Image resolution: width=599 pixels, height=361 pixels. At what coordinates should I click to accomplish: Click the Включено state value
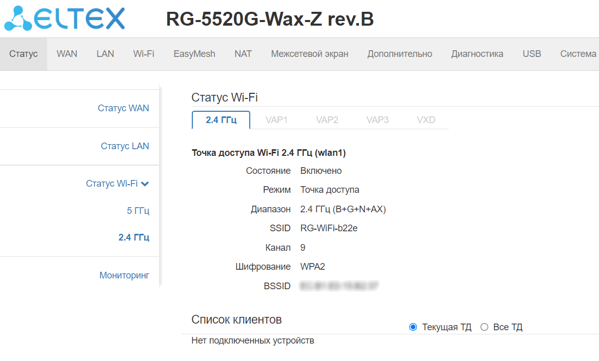321,171
